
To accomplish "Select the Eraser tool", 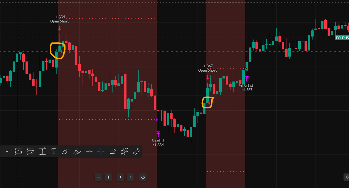I will 112,151.
